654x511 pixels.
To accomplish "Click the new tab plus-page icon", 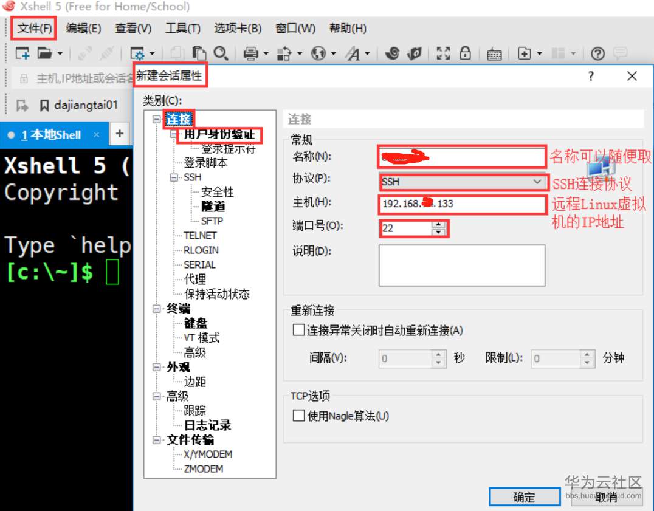I will point(525,53).
